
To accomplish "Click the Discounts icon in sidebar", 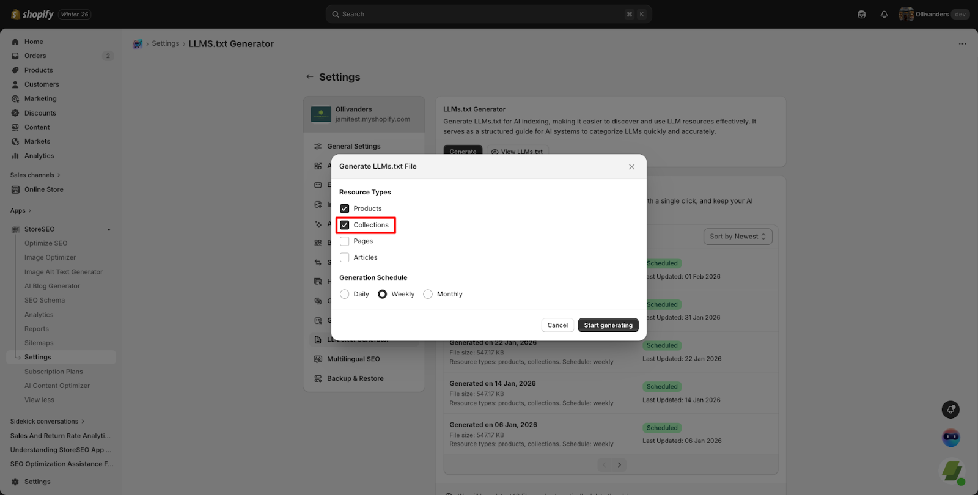I will pyautogui.click(x=15, y=113).
